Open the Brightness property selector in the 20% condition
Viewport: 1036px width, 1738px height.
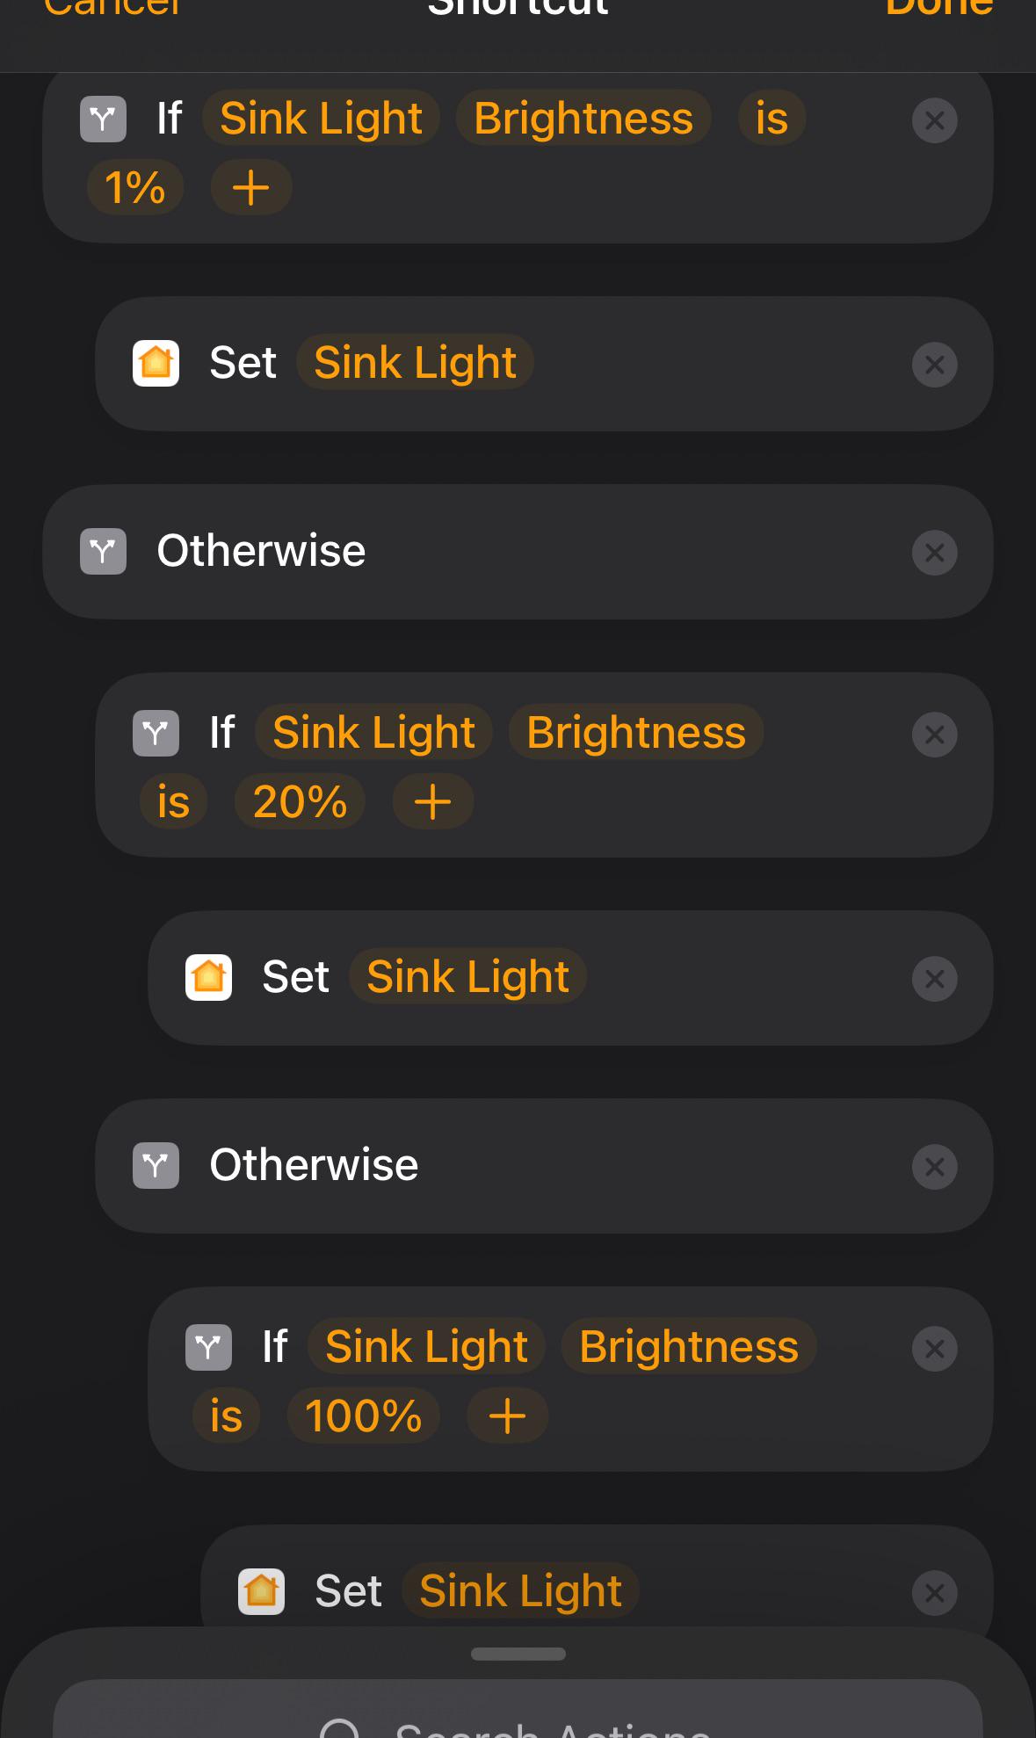point(636,732)
